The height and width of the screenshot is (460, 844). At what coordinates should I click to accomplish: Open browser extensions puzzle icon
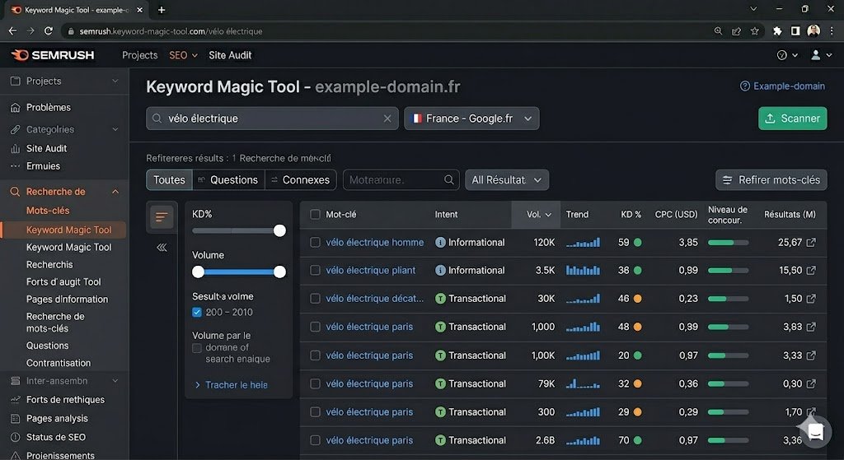[777, 31]
